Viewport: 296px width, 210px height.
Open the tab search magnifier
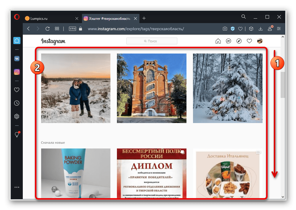point(244,17)
